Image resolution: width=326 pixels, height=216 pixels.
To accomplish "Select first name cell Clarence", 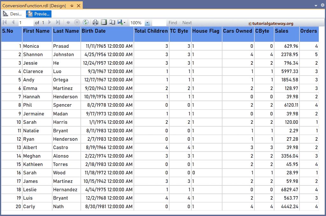I will [37, 71].
